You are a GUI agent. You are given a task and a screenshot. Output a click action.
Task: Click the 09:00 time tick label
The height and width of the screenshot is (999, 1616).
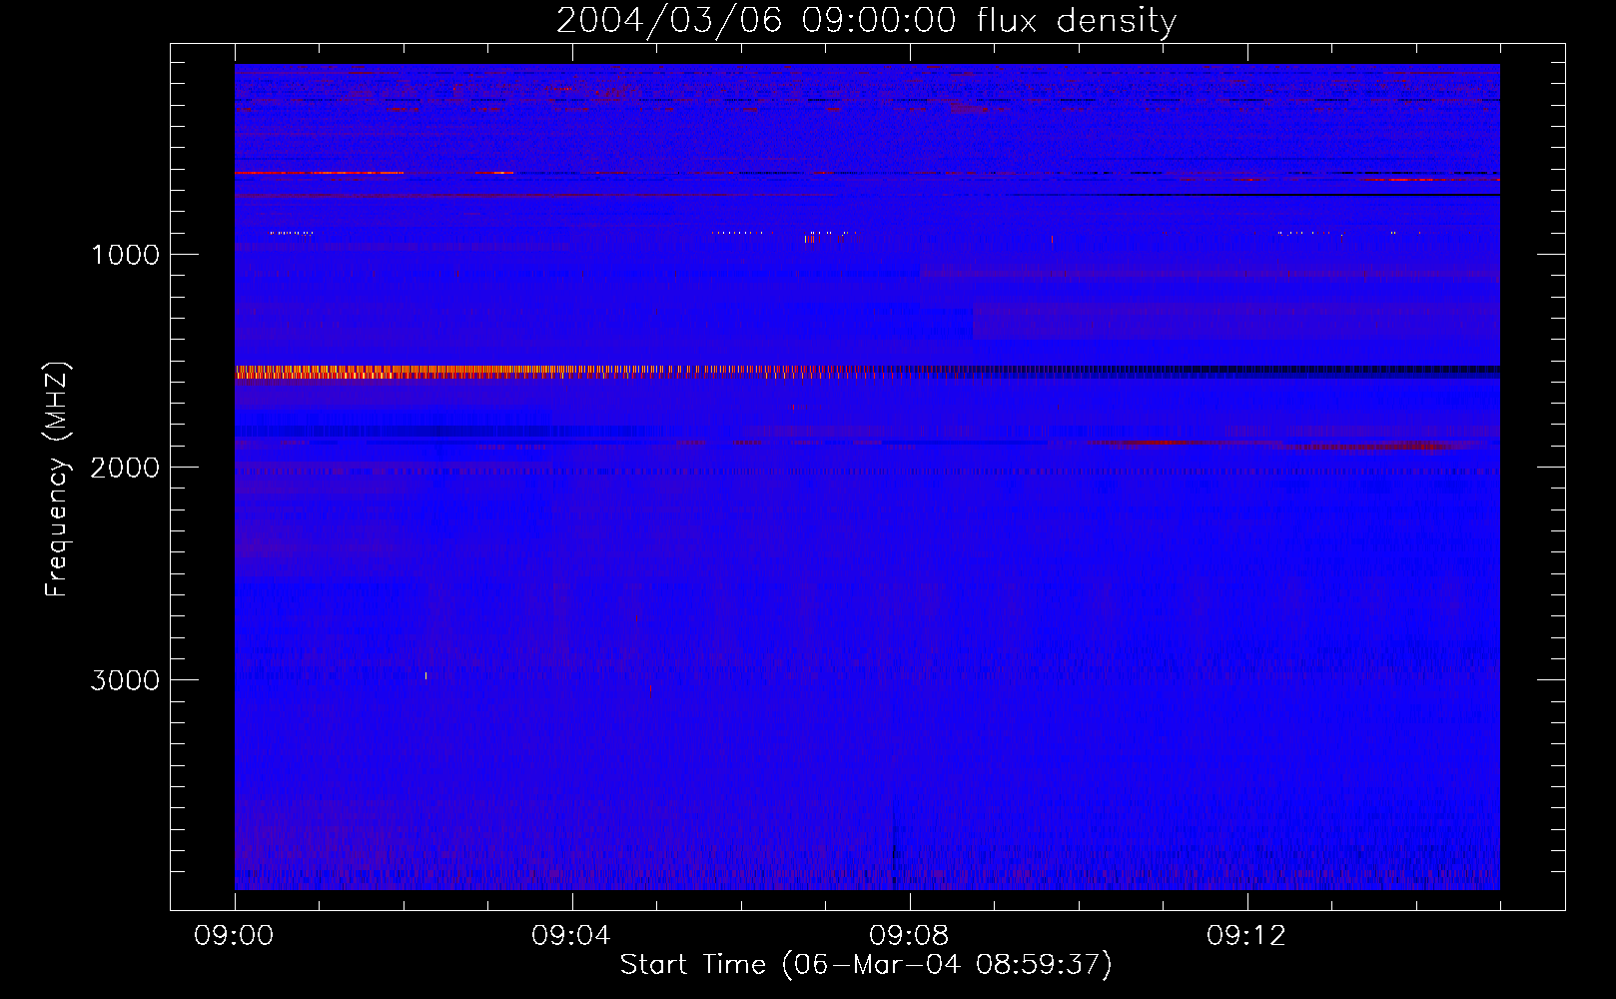[x=234, y=936]
